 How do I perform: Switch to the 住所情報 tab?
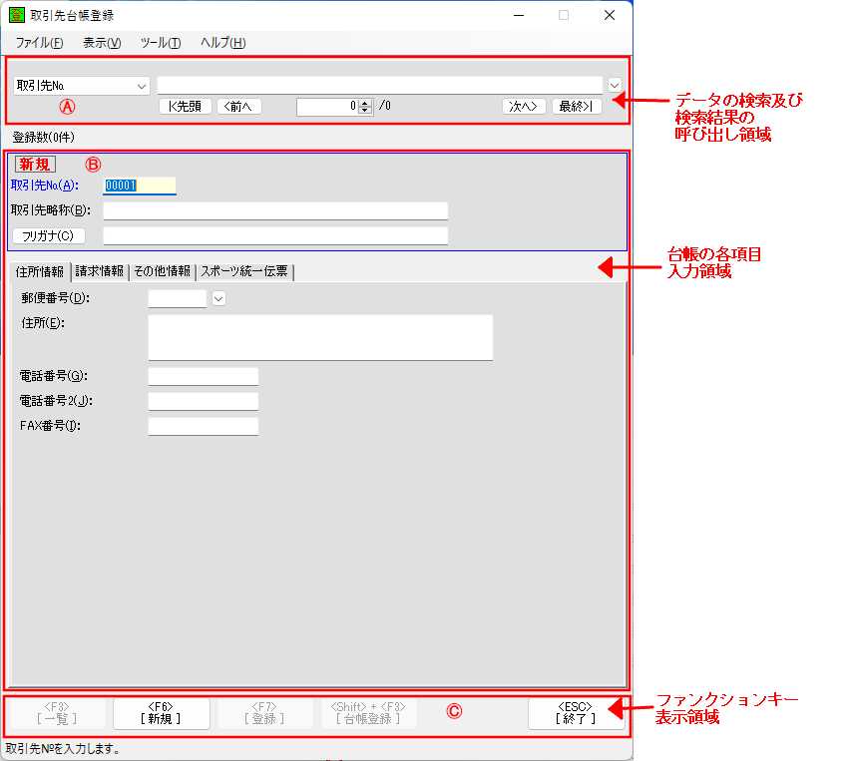[x=40, y=271]
